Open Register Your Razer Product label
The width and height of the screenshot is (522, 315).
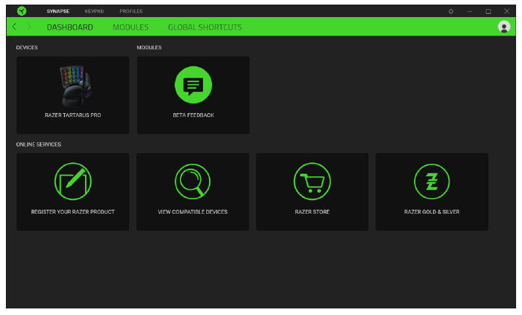(x=73, y=212)
